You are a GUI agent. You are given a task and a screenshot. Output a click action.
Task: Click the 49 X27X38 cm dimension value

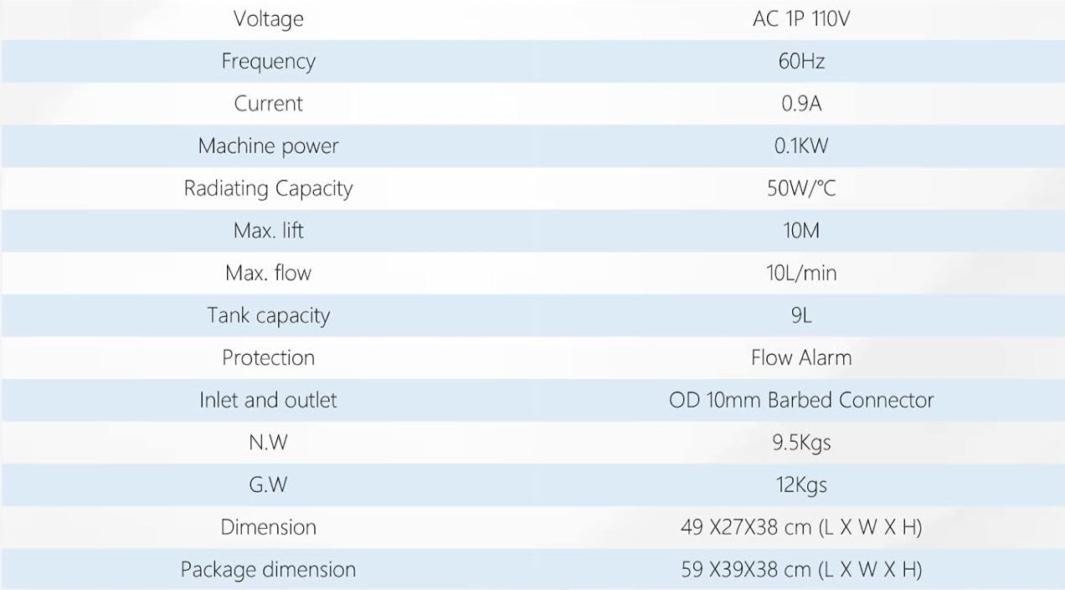click(x=800, y=527)
